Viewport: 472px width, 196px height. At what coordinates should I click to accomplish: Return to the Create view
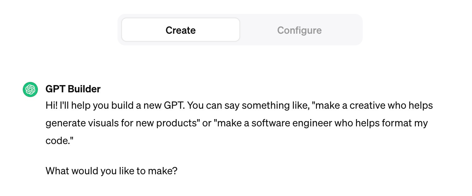[180, 30]
